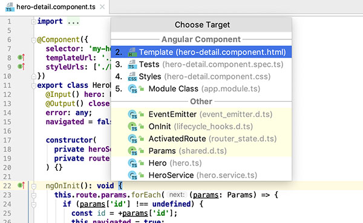
Task: Click the @Component decorator text on line 6
Action: click(x=58, y=39)
